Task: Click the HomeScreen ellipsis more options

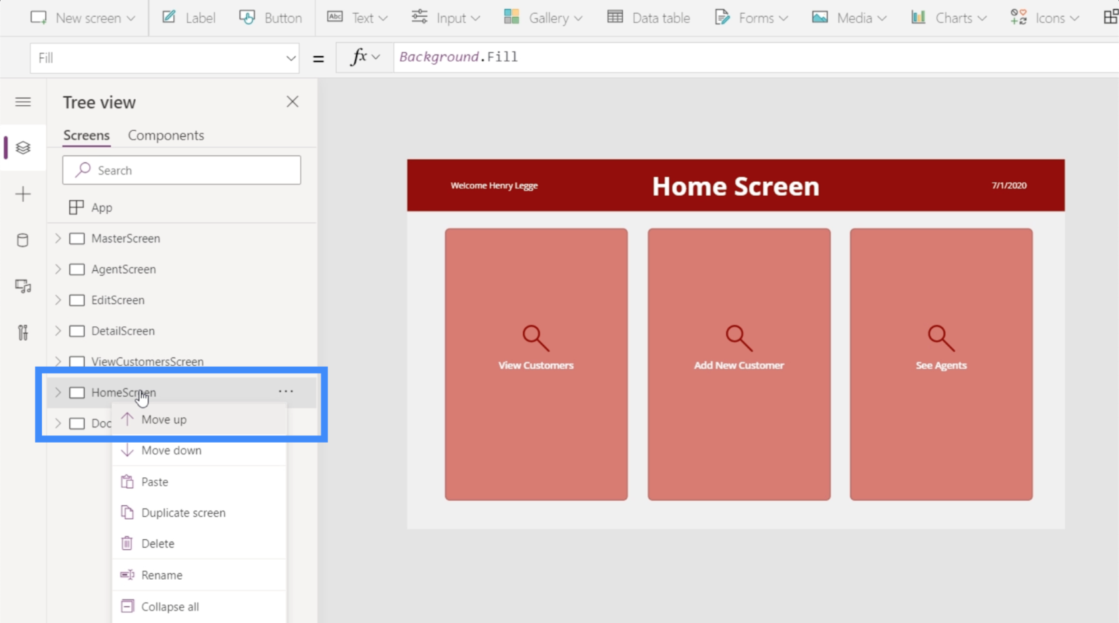Action: point(286,391)
